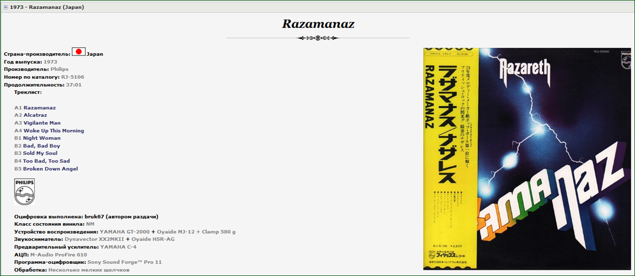This screenshot has height=276, width=635.
Task: Select track B5 Broken Down Angel
Action: [46, 169]
